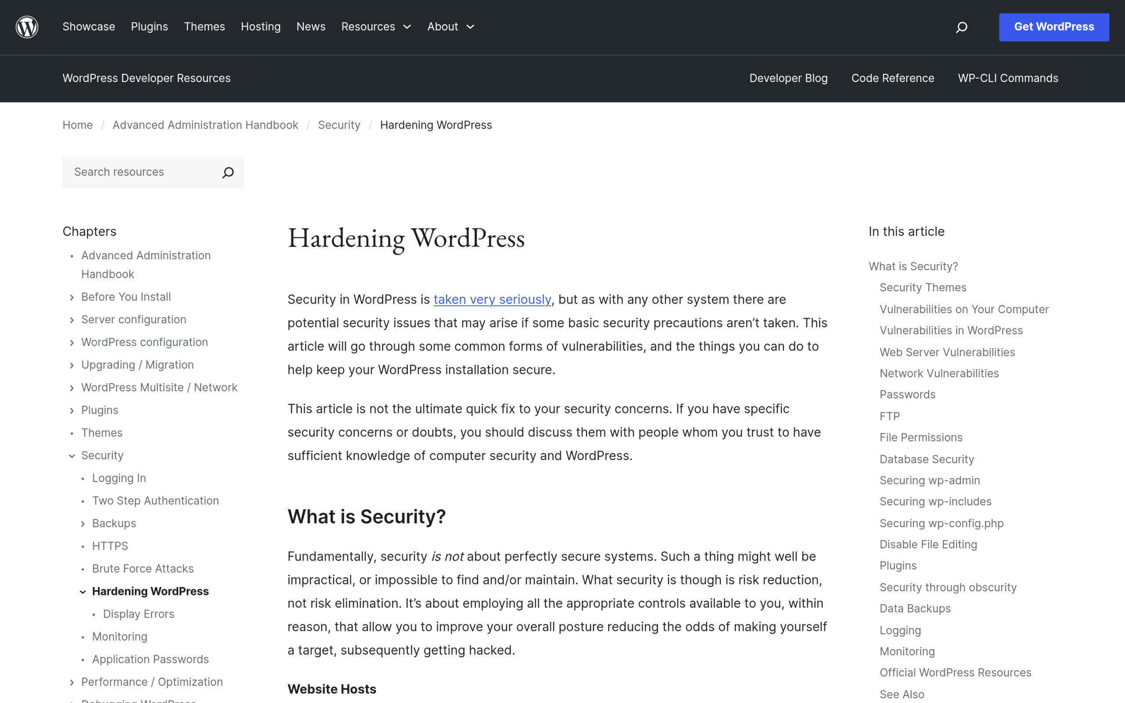
Task: Jump to FTP section
Action: click(x=890, y=416)
